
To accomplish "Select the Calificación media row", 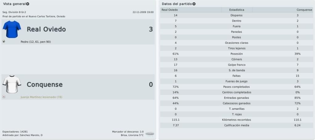I will coord(237,125).
